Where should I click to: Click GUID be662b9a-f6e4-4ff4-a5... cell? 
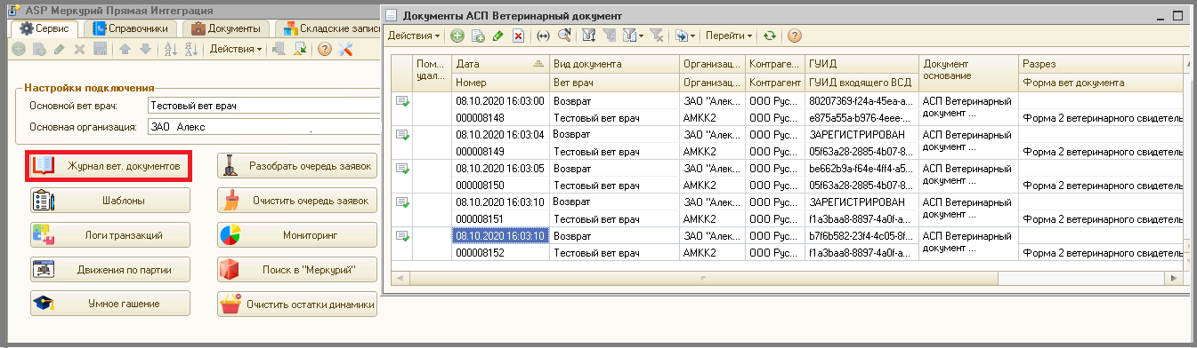coord(861,169)
